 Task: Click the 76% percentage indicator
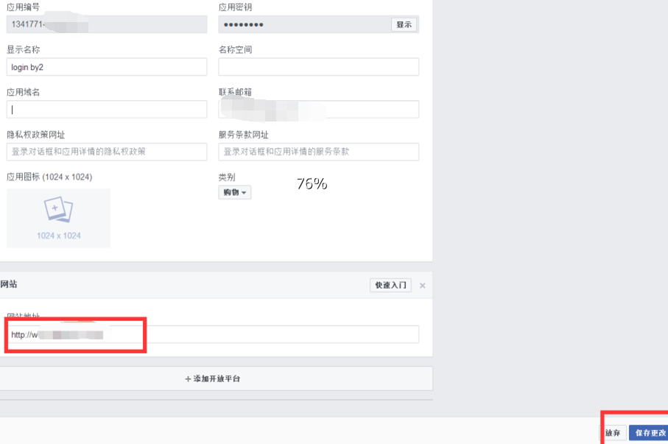coord(312,184)
